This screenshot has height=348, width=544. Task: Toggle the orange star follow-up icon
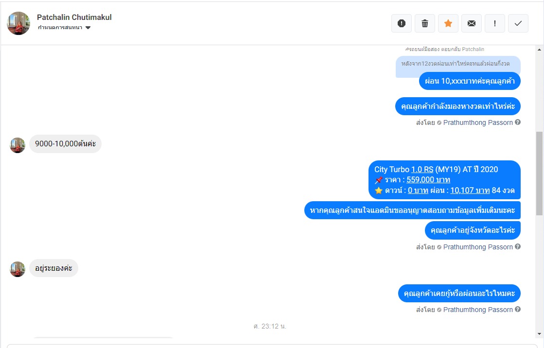tap(448, 23)
